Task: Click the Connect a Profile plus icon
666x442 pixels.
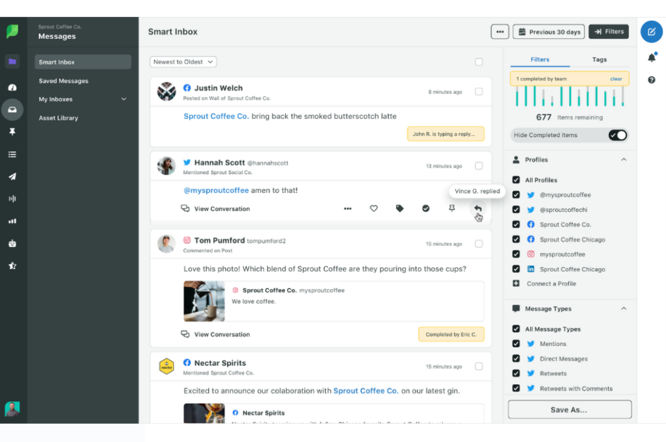Action: click(516, 283)
